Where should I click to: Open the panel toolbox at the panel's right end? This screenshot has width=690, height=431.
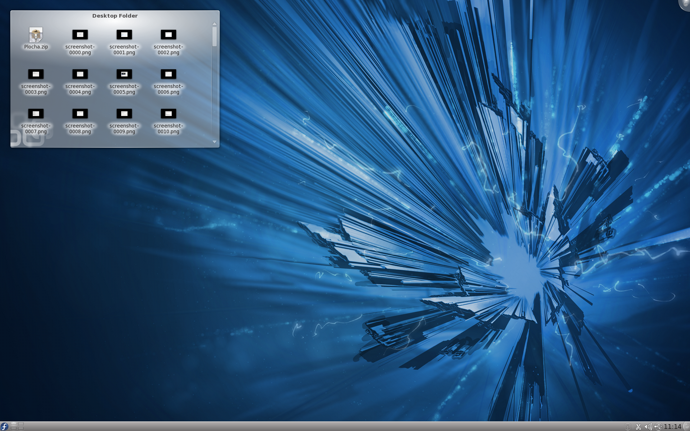pos(686,427)
